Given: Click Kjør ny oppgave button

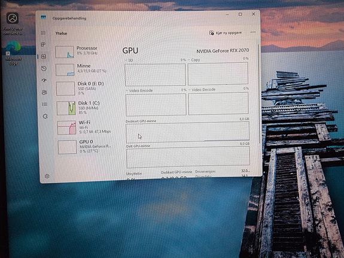Looking at the screenshot, I should pos(226,33).
